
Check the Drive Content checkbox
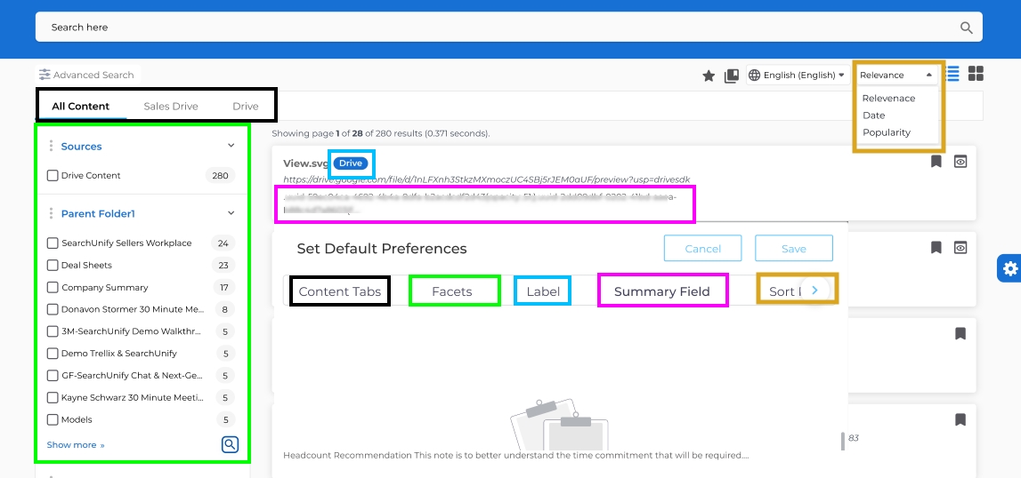point(53,176)
